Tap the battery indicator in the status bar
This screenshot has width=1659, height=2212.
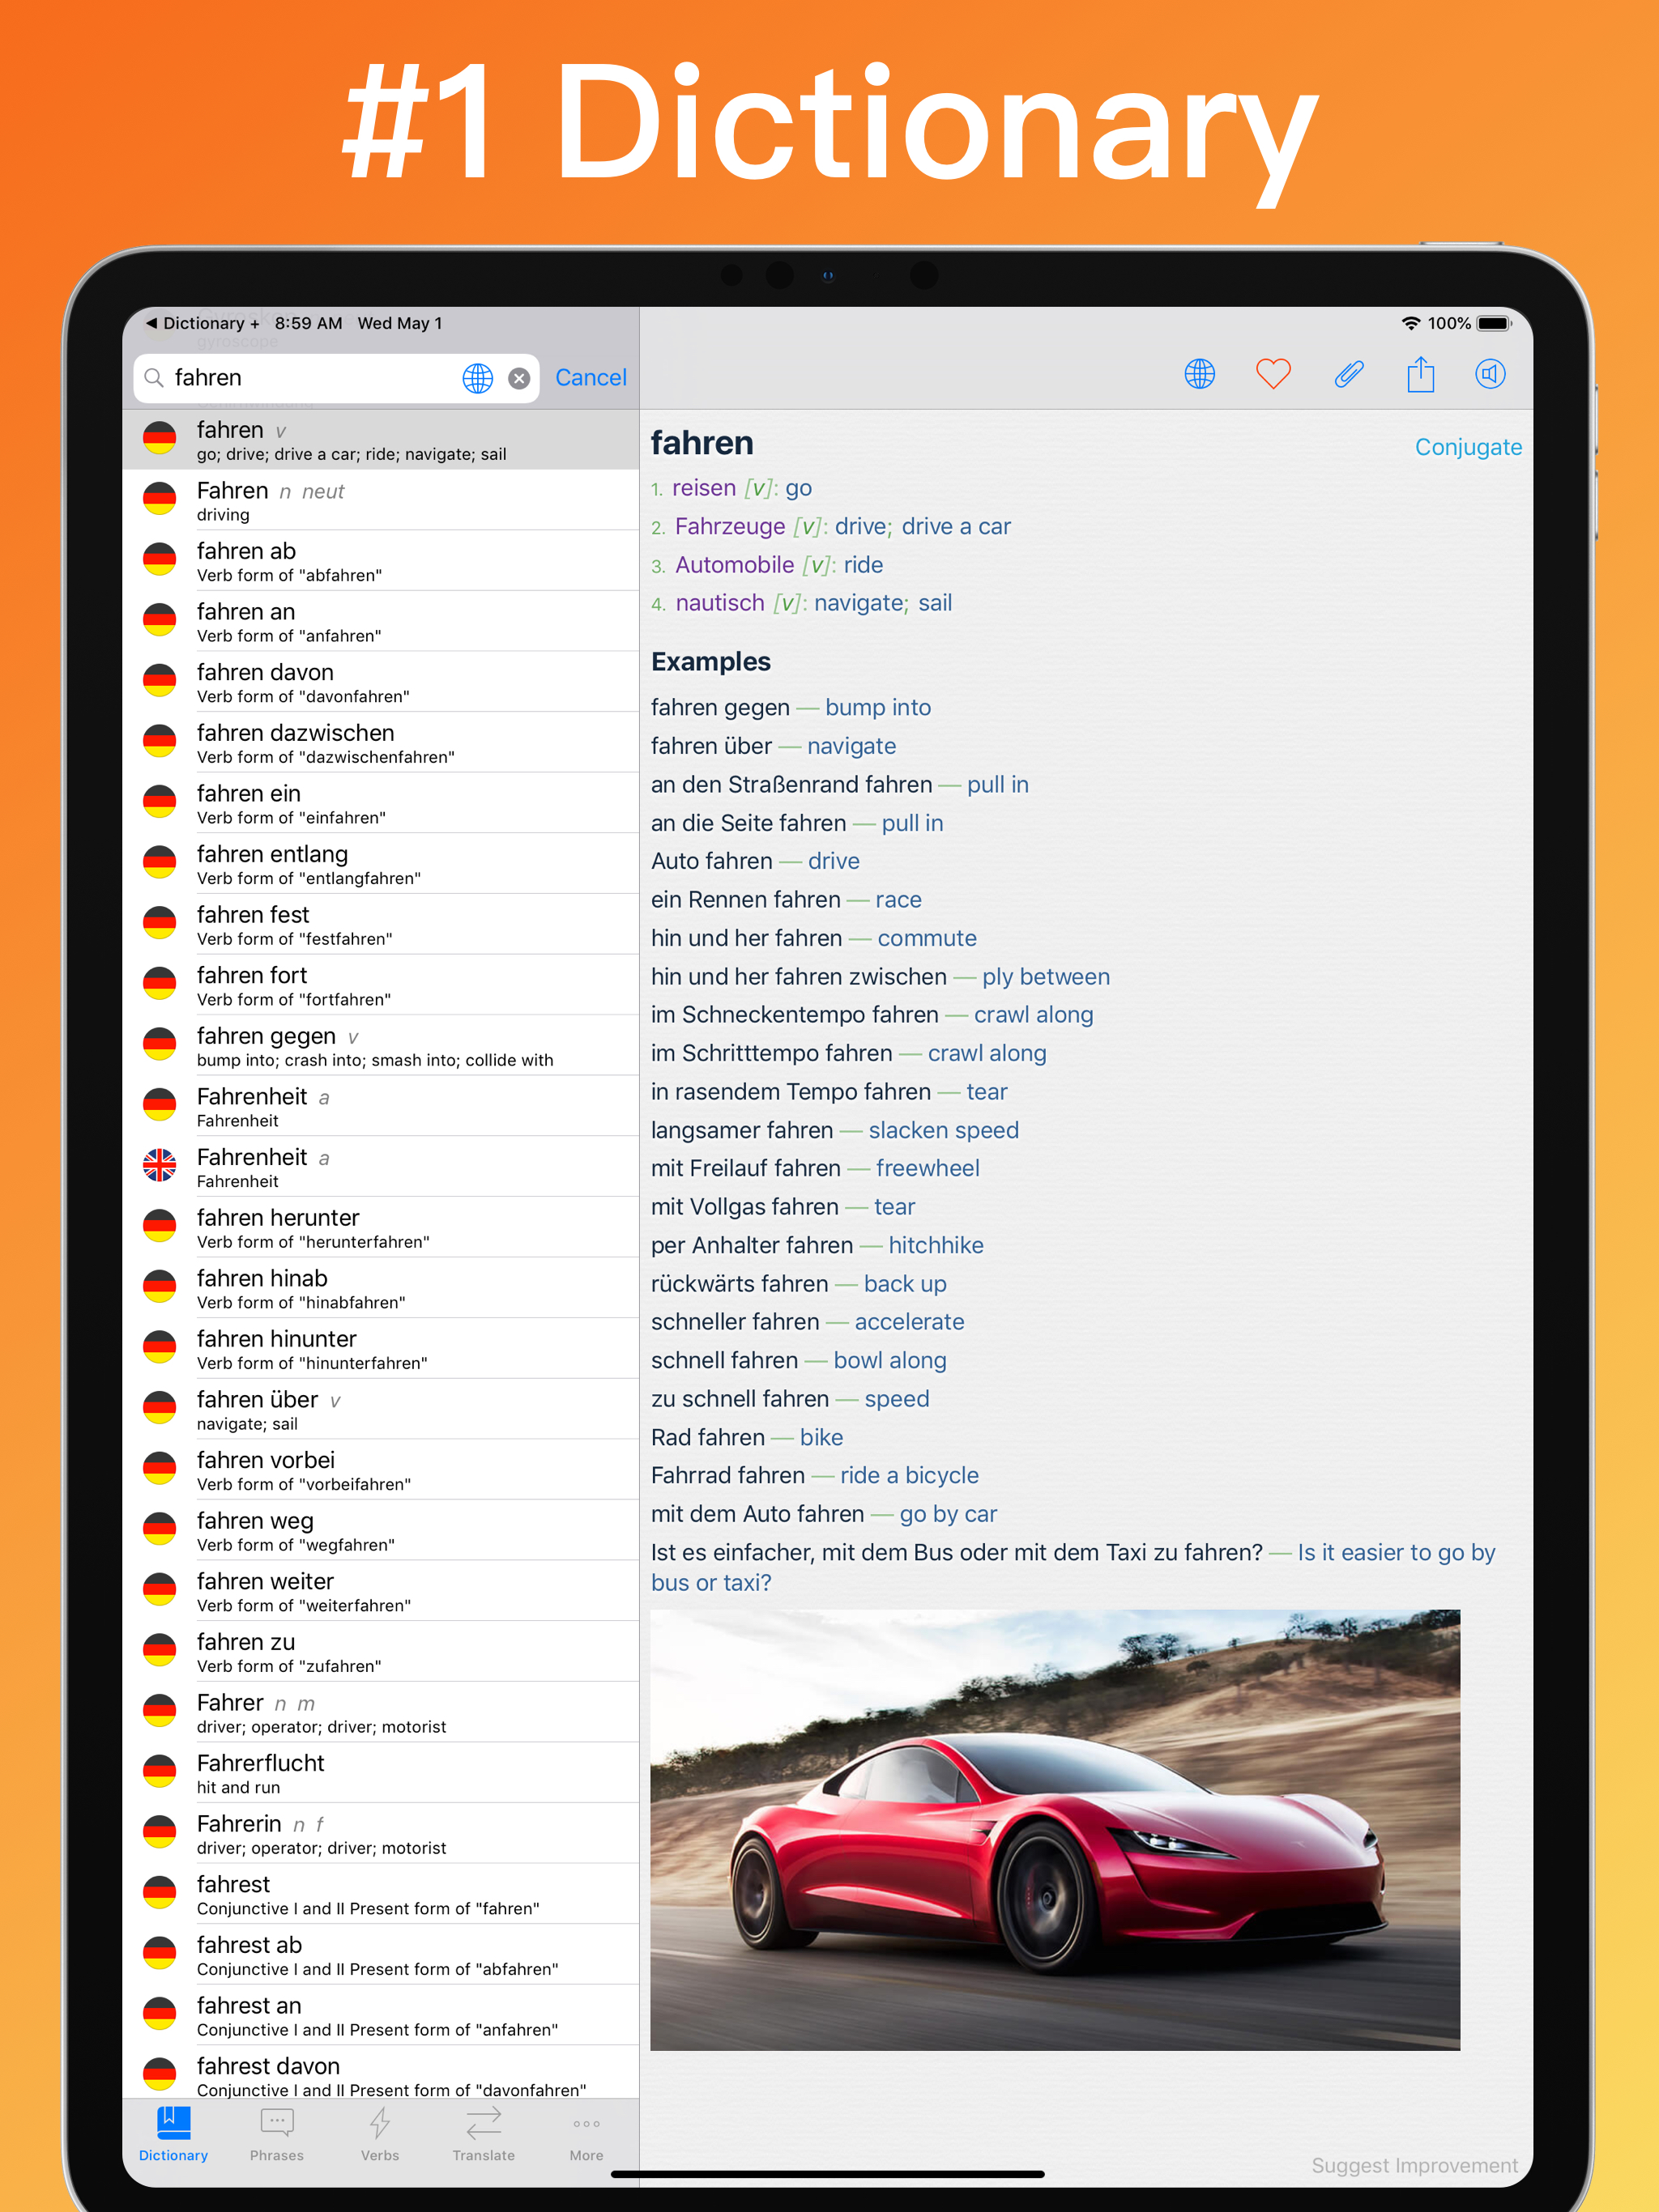[1494, 323]
